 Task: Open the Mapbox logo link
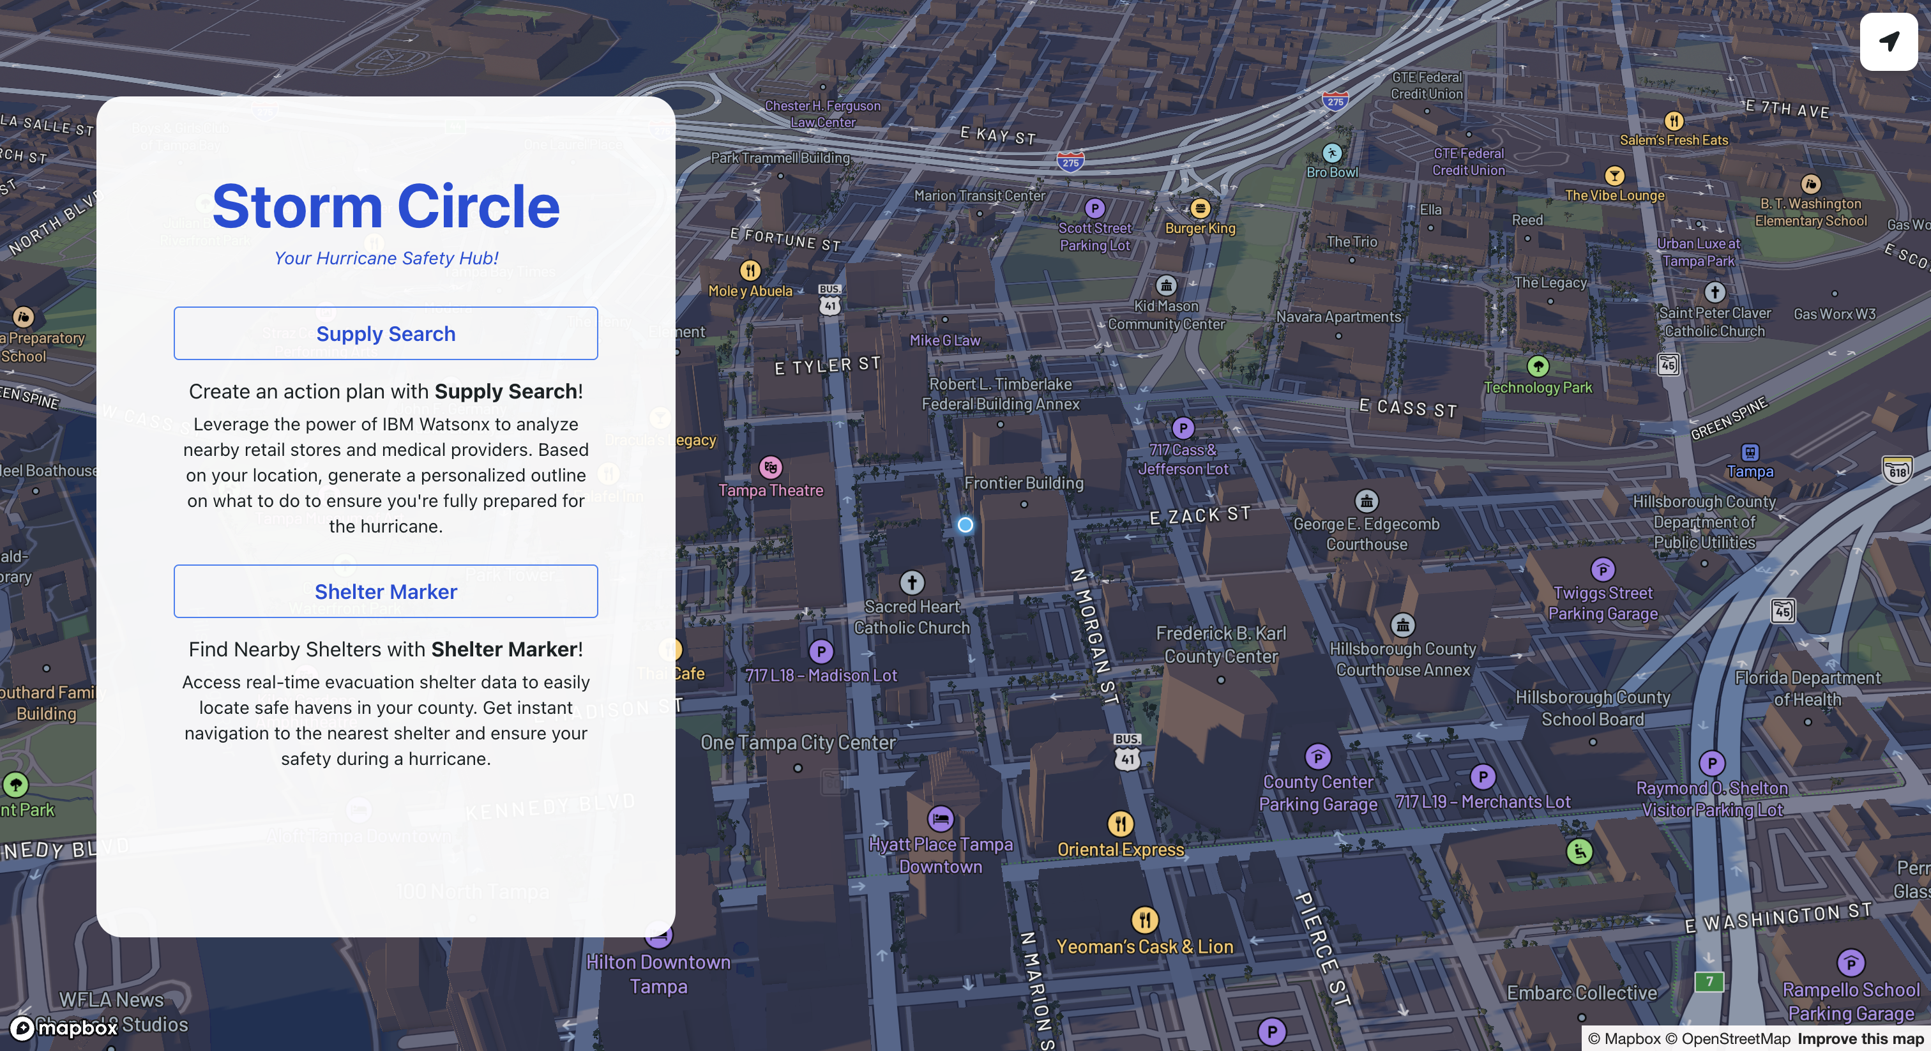64,1027
